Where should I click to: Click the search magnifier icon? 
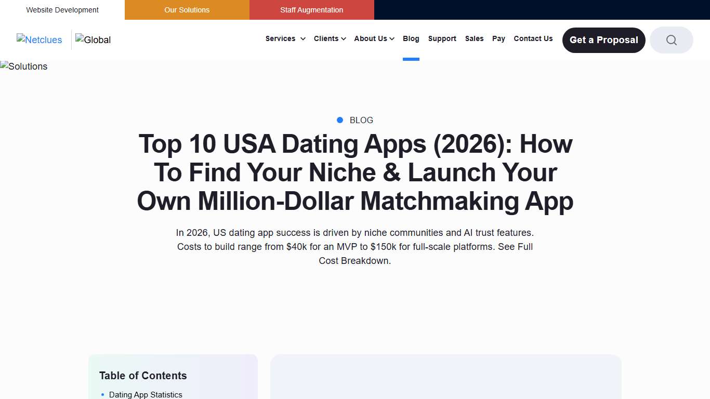click(x=671, y=40)
